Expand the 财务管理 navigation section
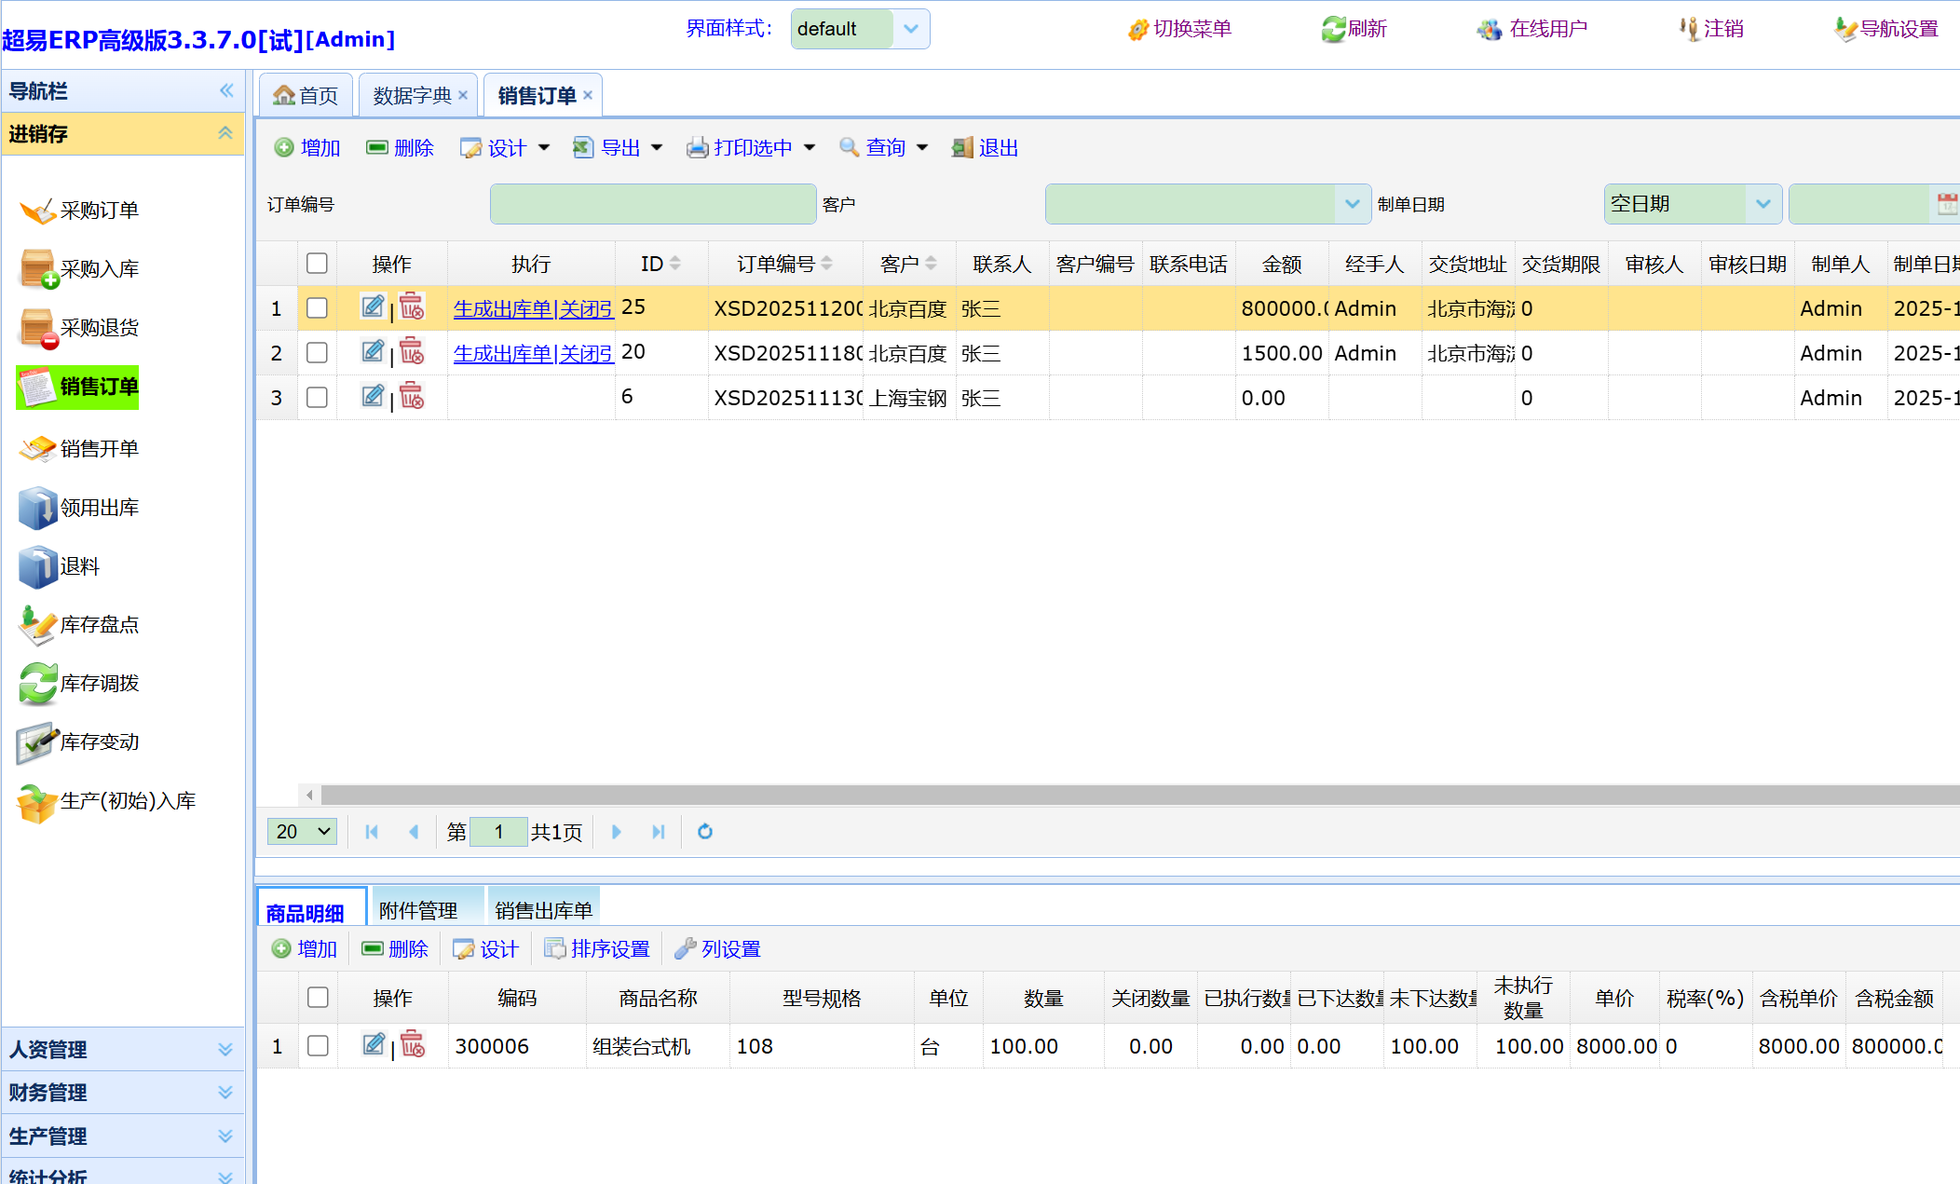1960x1184 pixels. pos(121,1093)
